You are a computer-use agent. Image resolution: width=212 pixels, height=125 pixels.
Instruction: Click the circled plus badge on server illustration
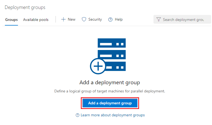point(98,66)
